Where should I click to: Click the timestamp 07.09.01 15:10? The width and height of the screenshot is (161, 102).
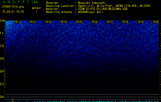(13, 12)
